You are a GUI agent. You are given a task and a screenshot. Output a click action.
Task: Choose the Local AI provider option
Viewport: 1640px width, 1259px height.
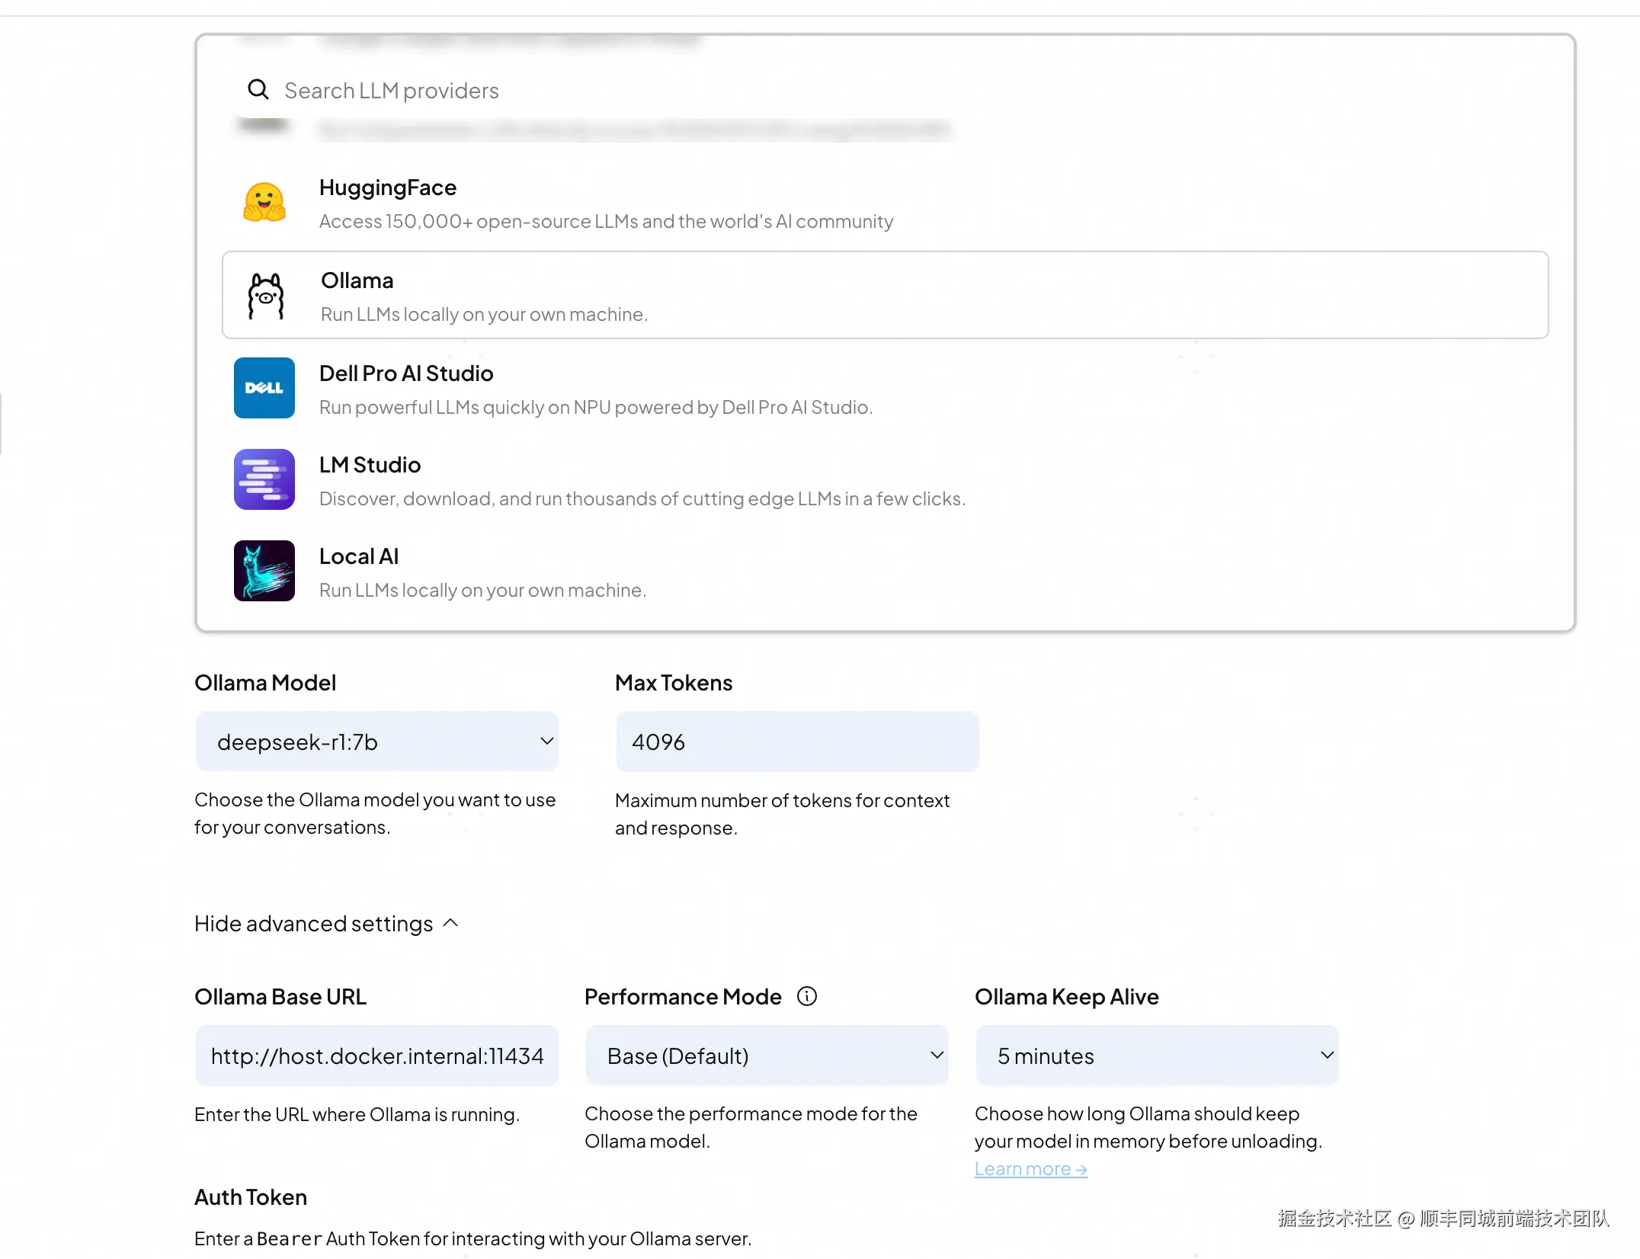click(482, 573)
